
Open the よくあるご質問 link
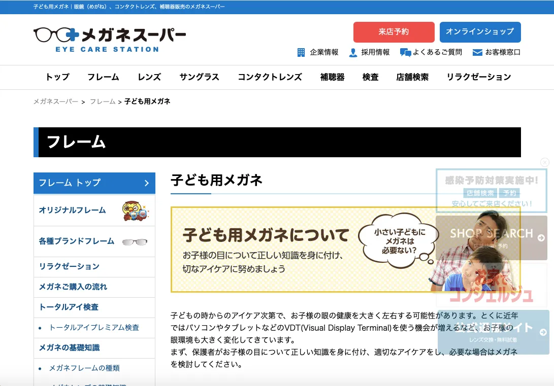click(x=437, y=52)
